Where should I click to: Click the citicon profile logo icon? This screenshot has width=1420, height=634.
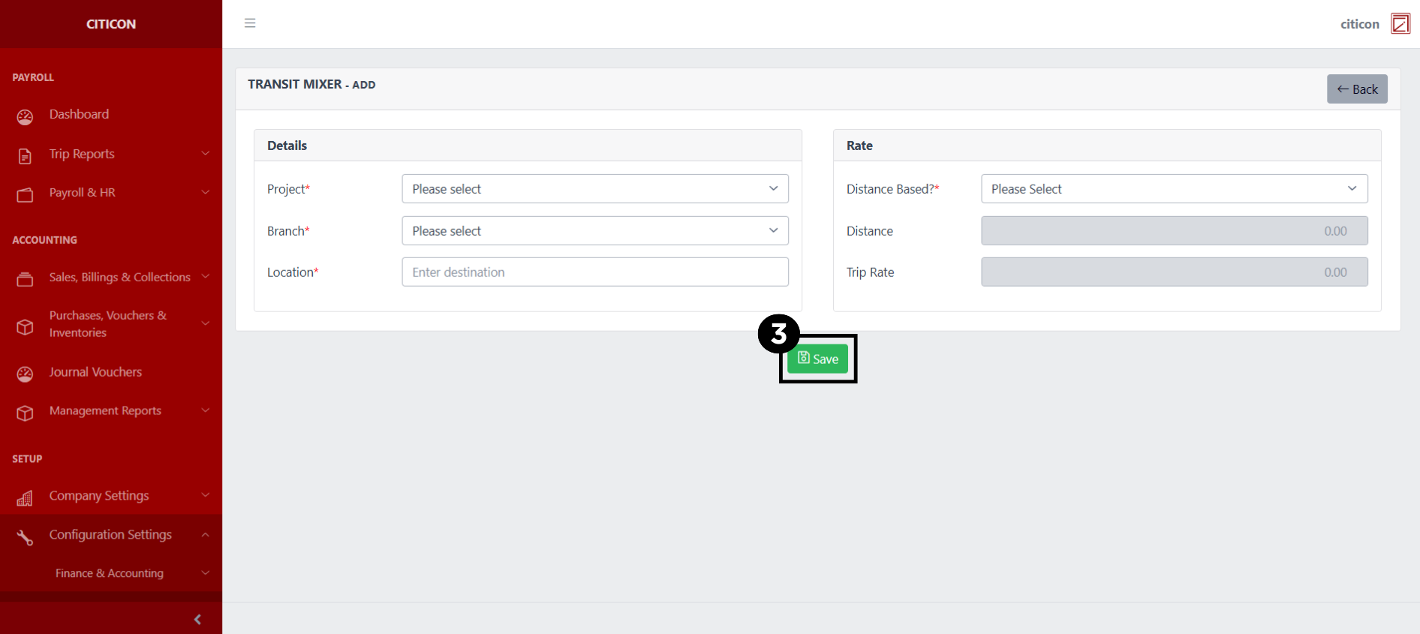(1400, 23)
